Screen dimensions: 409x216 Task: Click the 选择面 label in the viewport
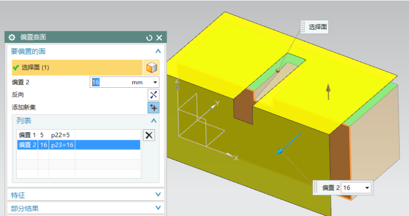pos(317,27)
